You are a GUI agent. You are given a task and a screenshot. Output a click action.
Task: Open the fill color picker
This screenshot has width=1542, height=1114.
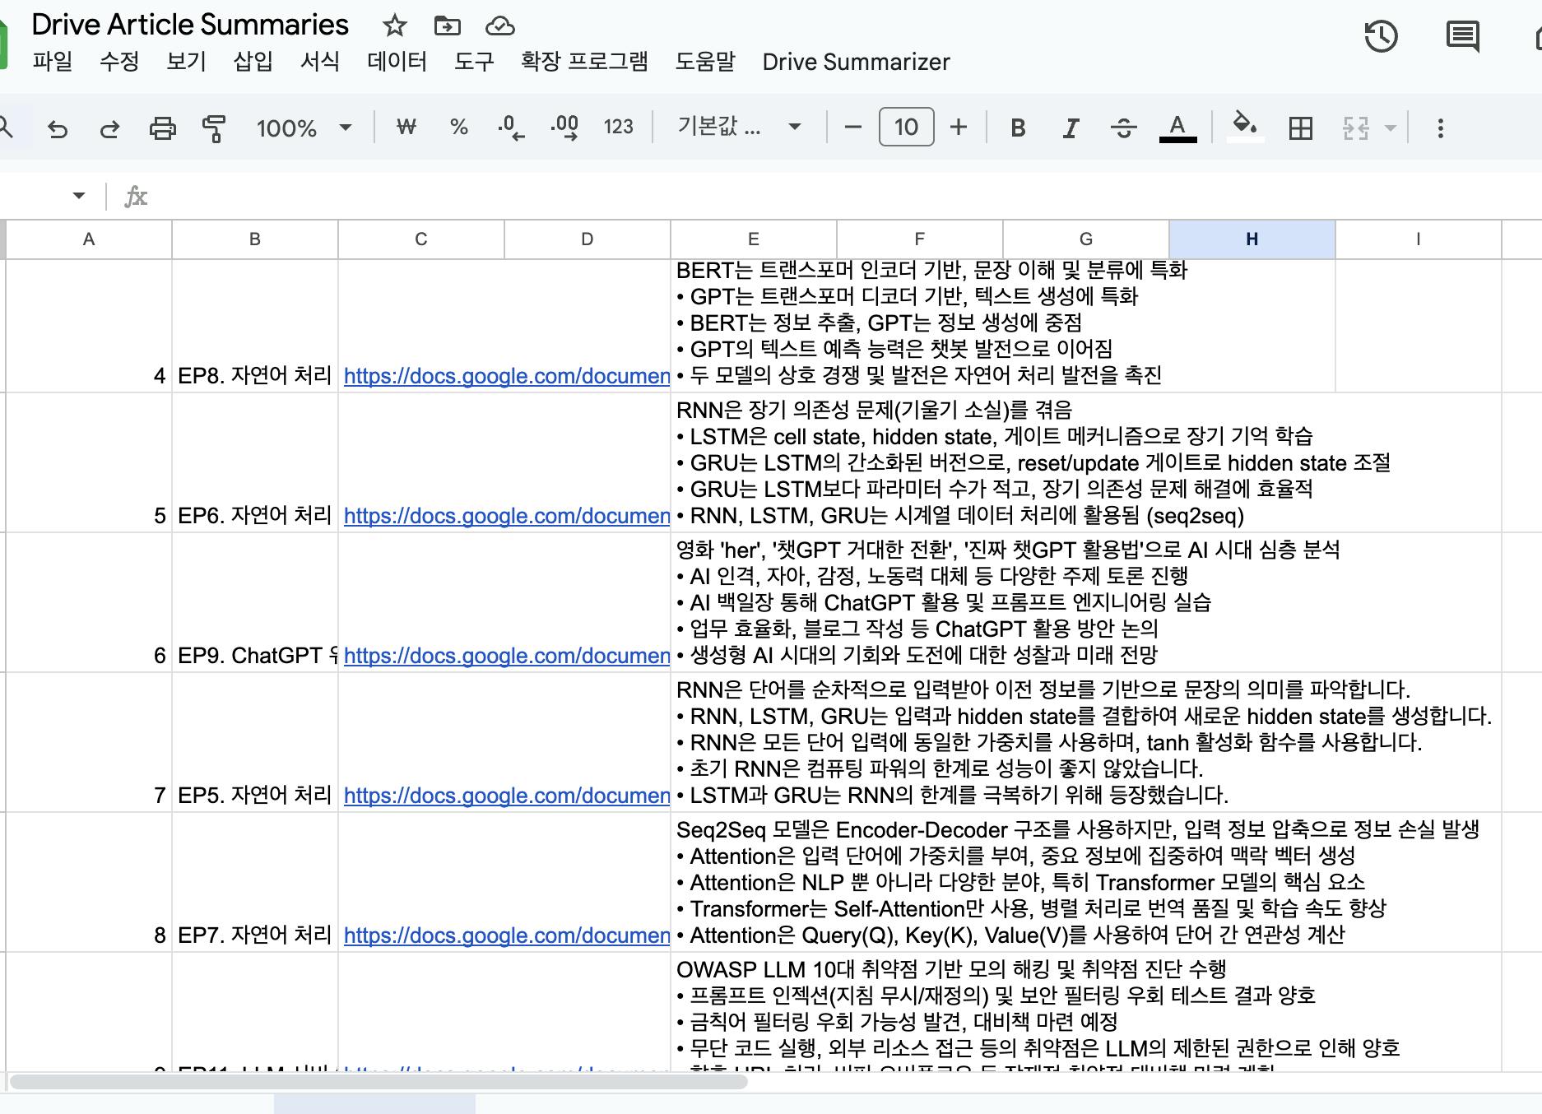click(x=1245, y=128)
